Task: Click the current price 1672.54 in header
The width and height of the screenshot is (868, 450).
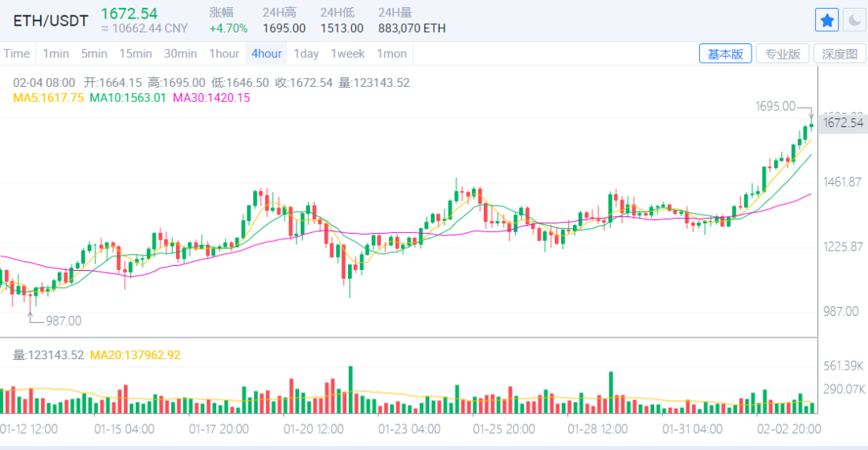Action: 129,14
